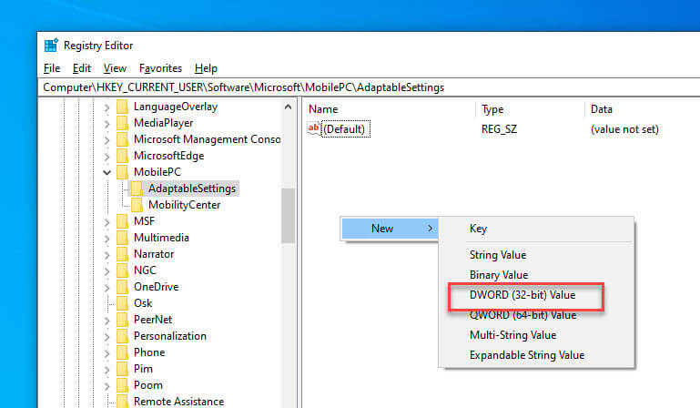Click the MobilePC folder icon

point(122,172)
